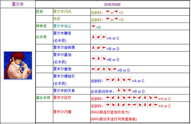This screenshot has width=191, height=124.
Task: Select the 特殊技 category label
Action: point(41,26)
